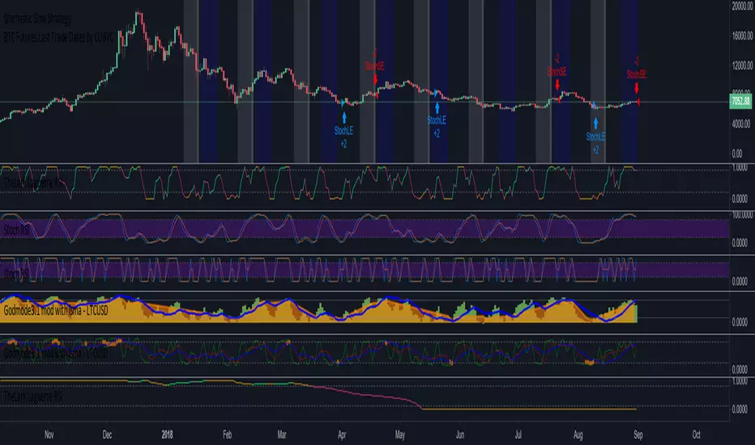Click 2018 on the time axis
755x445 pixels.
pos(167,435)
